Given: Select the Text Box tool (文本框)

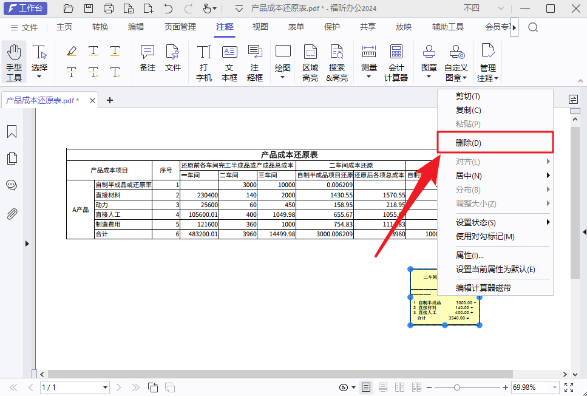Looking at the screenshot, I should coord(229,60).
